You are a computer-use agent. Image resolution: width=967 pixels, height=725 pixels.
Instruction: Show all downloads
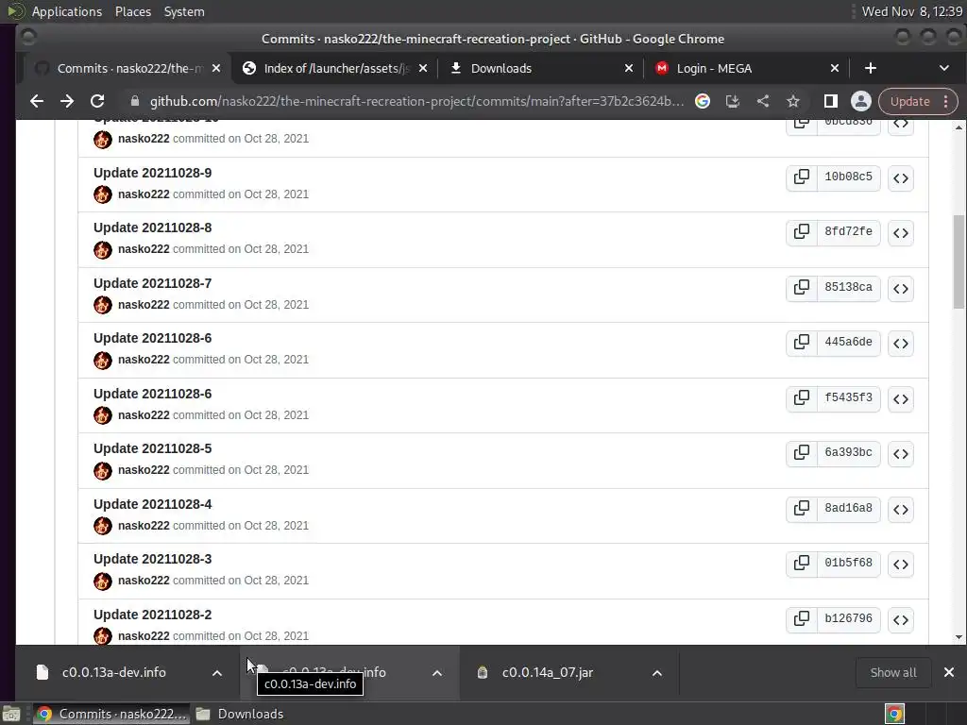(893, 672)
